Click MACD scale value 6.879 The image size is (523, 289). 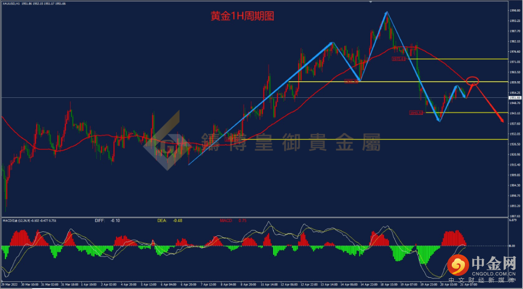pyautogui.click(x=514, y=220)
